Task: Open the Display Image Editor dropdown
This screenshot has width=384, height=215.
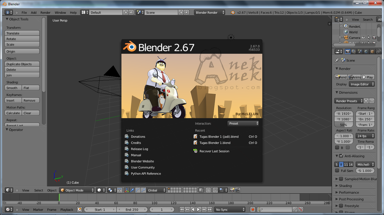Action: point(362,84)
